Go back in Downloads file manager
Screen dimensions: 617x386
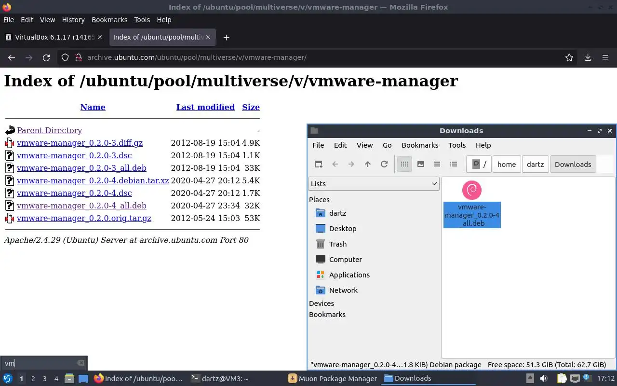pyautogui.click(x=335, y=164)
